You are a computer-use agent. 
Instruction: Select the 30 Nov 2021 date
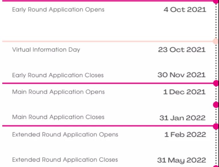pyautogui.click(x=181, y=75)
